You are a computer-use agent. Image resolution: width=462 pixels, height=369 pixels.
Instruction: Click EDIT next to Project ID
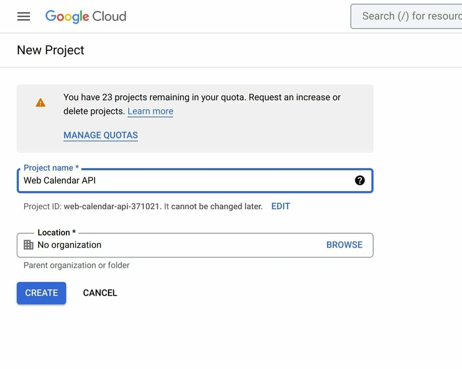click(281, 206)
